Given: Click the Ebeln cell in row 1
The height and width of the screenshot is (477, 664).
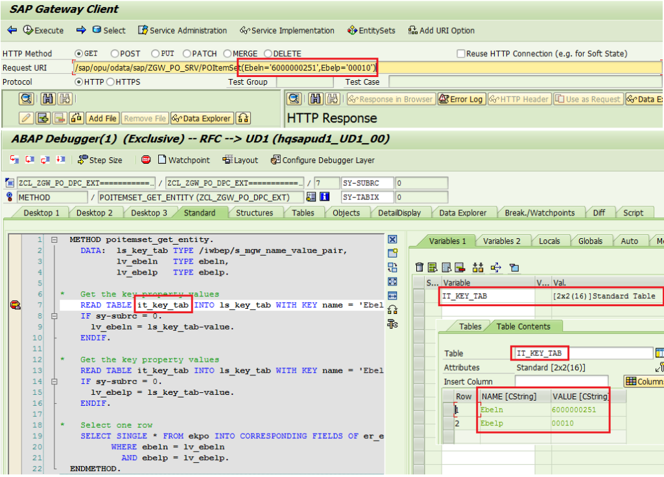Looking at the screenshot, I should [515, 410].
